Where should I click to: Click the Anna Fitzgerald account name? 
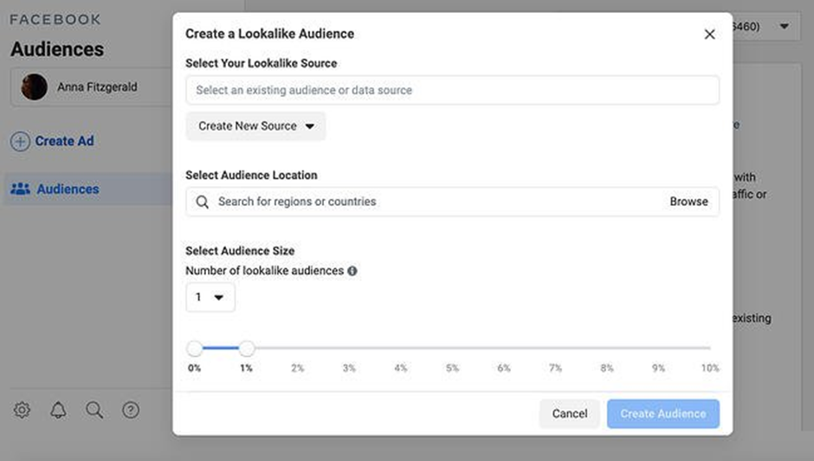coord(97,86)
